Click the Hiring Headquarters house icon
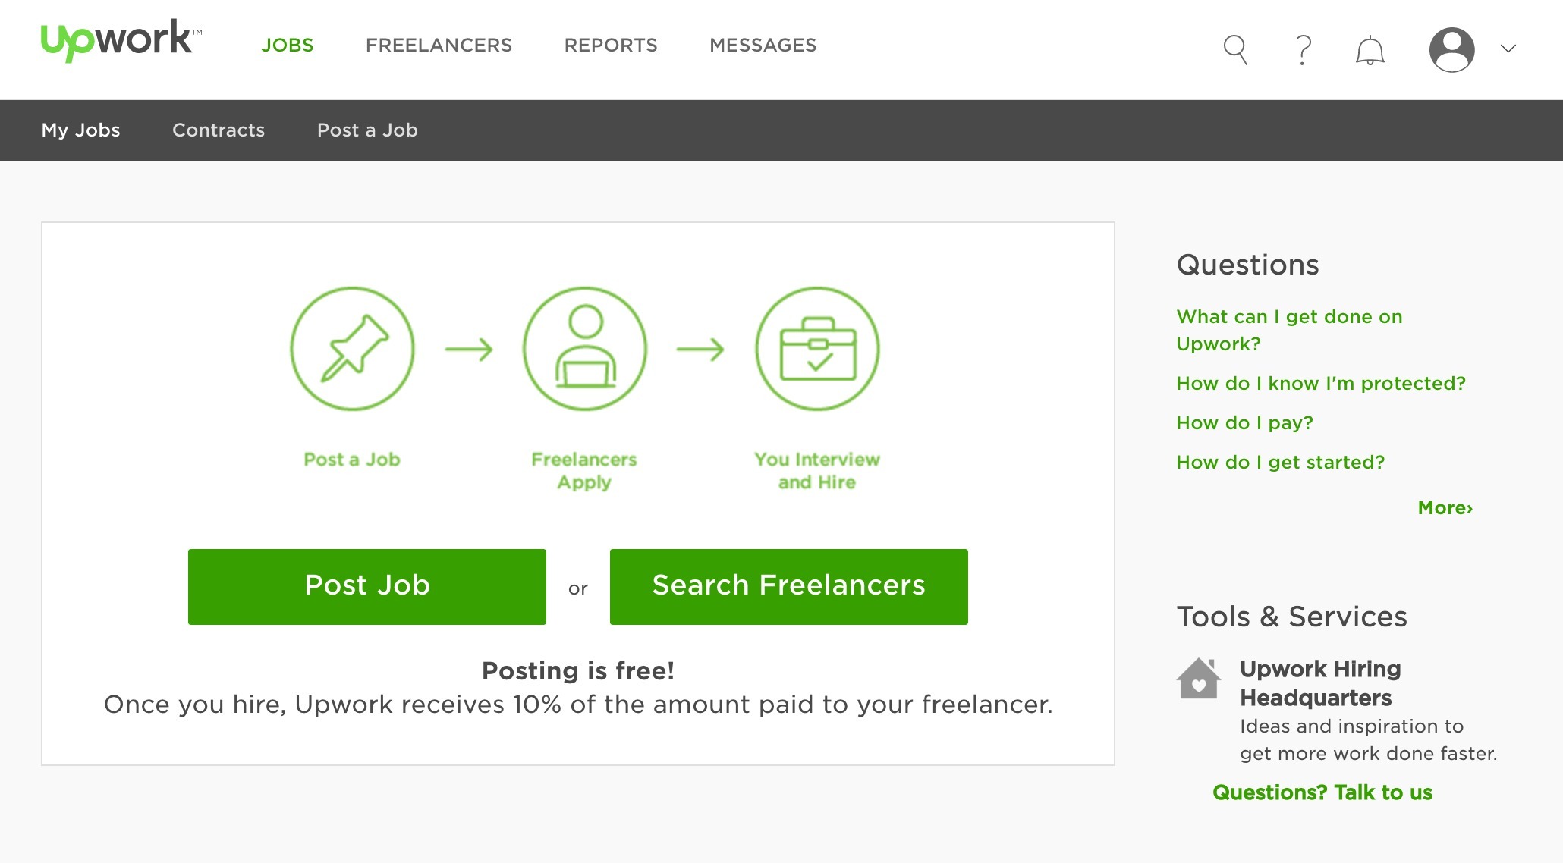Image resolution: width=1563 pixels, height=863 pixels. tap(1199, 678)
